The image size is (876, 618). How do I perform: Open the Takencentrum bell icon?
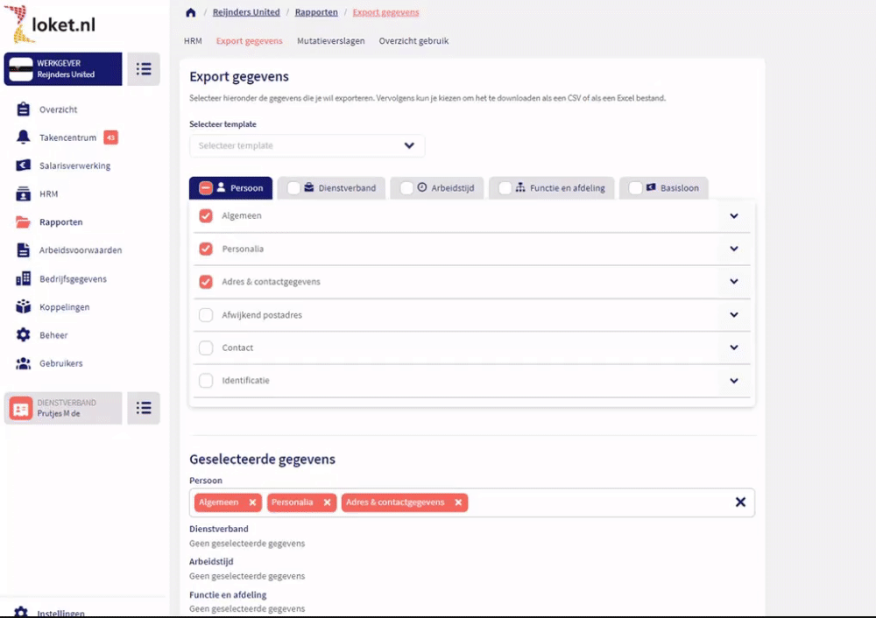24,137
